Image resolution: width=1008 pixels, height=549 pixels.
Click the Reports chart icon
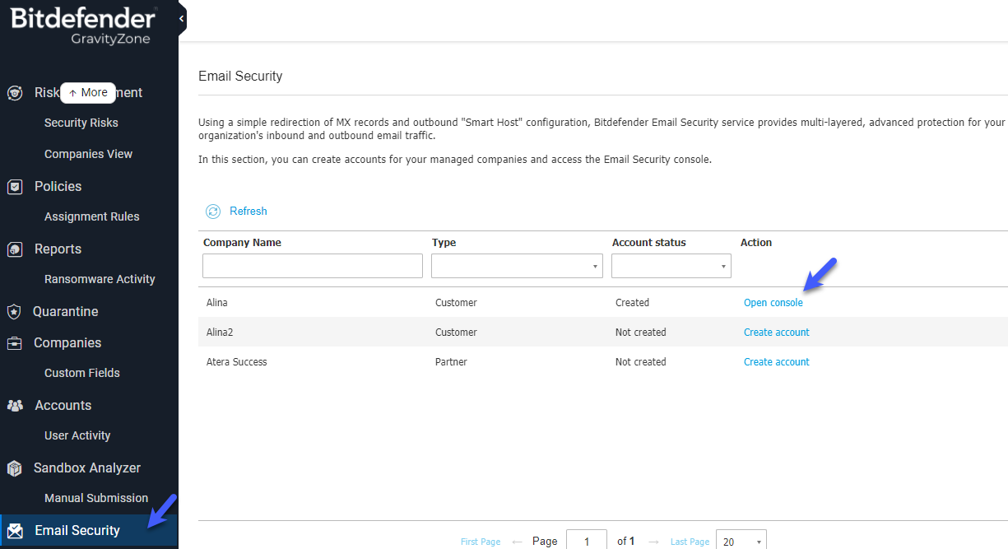pos(15,249)
